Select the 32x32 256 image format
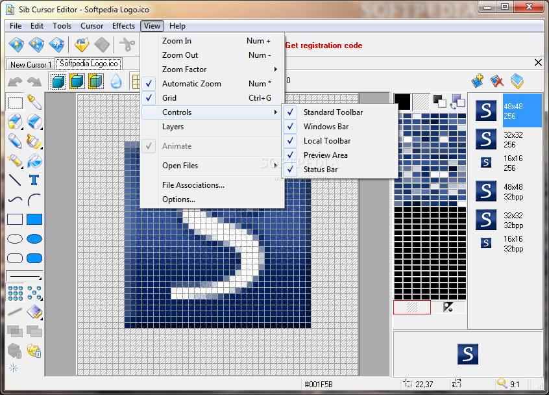Image resolution: width=549 pixels, height=395 pixels. 506,140
